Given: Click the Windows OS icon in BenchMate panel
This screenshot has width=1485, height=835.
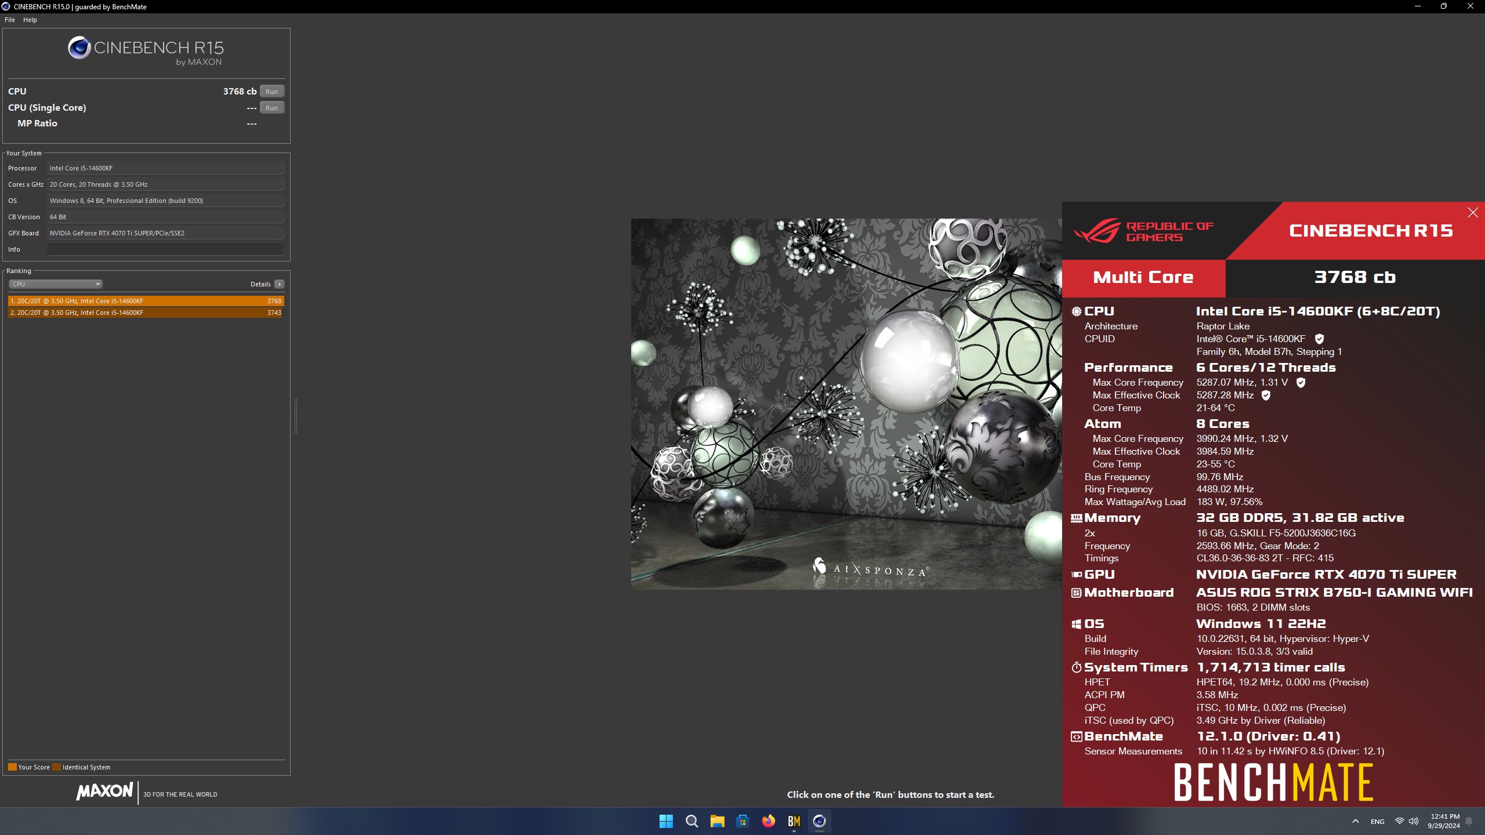Looking at the screenshot, I should (x=1077, y=624).
